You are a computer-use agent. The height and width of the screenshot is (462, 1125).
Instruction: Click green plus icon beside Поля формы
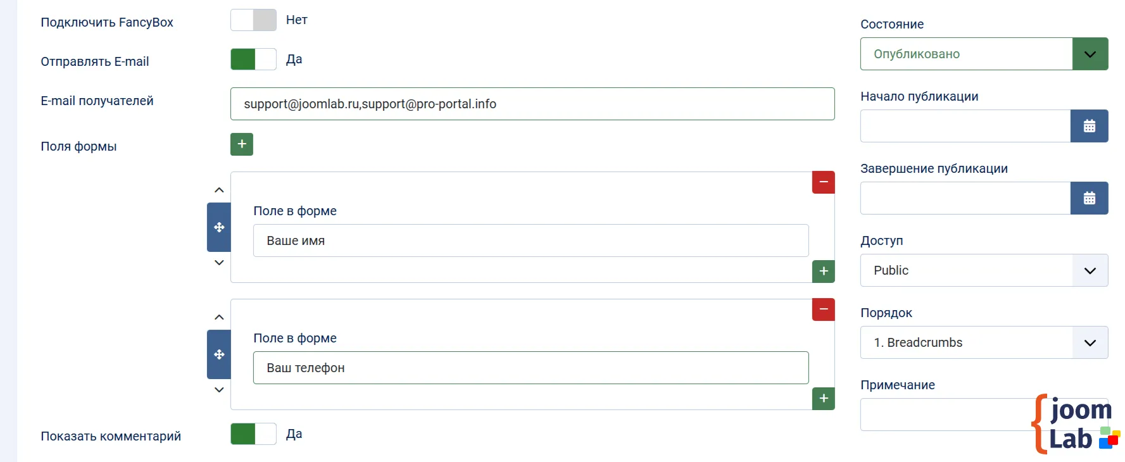(241, 144)
